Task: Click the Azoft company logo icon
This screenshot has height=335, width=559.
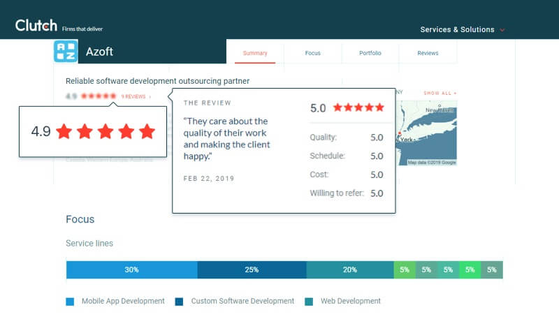Action: tap(66, 51)
